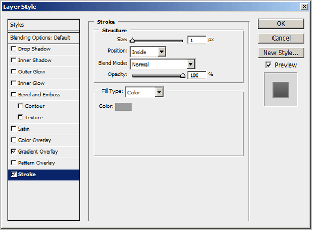
Task: Open the Satin settings label
Action: 24,129
